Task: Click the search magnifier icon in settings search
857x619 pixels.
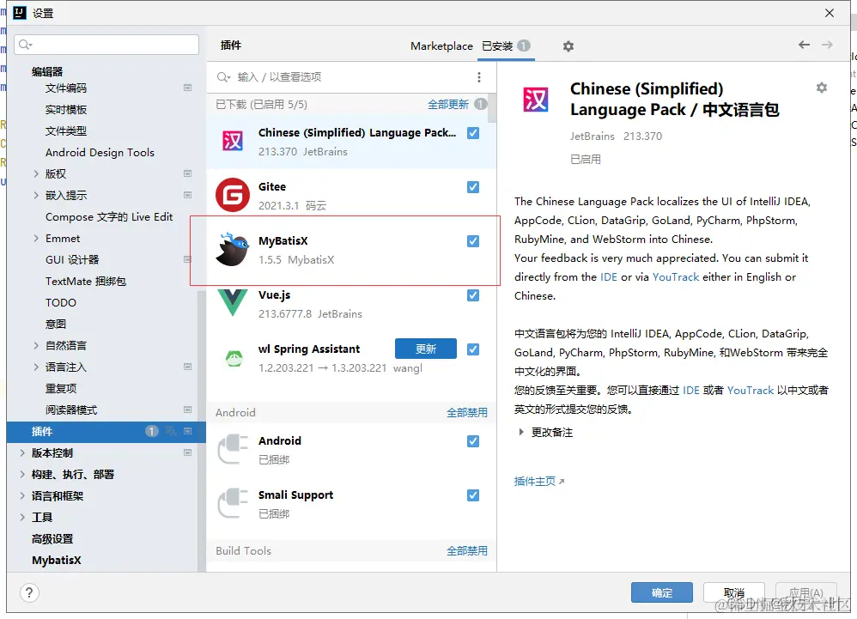Action: coord(25,45)
